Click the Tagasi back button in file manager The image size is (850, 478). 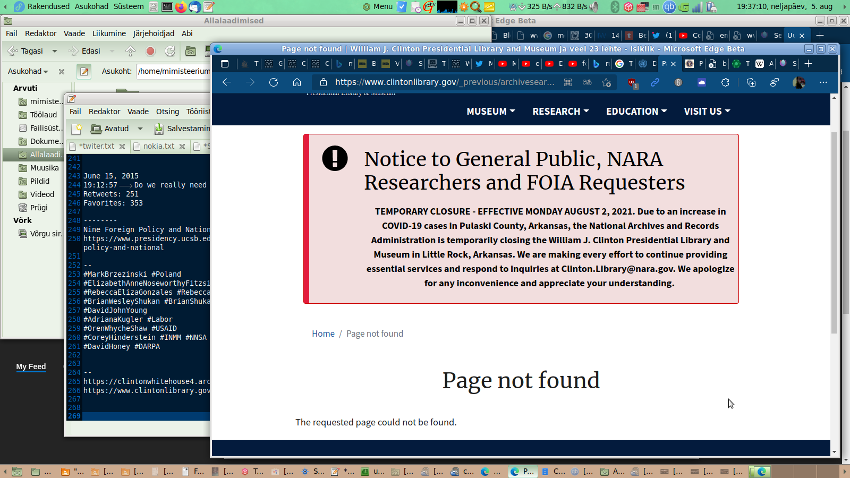25,51
